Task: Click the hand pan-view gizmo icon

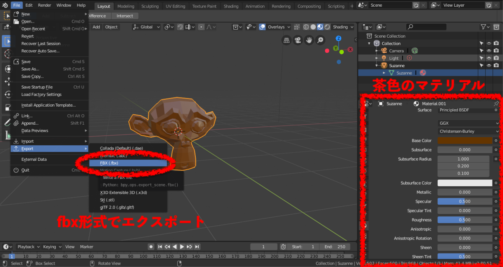Action: tap(309, 40)
